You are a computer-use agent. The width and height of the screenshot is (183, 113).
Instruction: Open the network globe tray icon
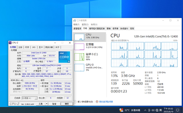(157, 110)
